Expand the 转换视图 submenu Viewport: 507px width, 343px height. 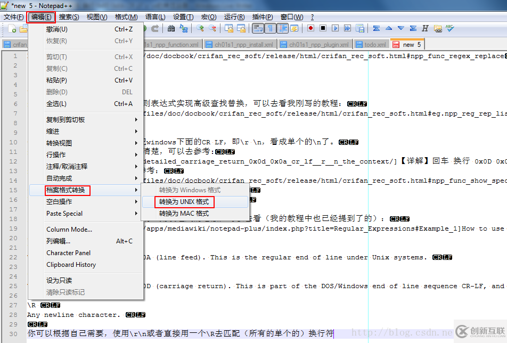[86, 143]
